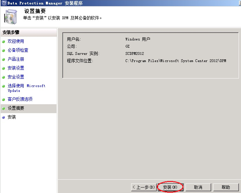Click the 单击“安装”以安装 DPM instruction text
Image resolution: width=241 pixels, height=193 pixels.
(62, 18)
